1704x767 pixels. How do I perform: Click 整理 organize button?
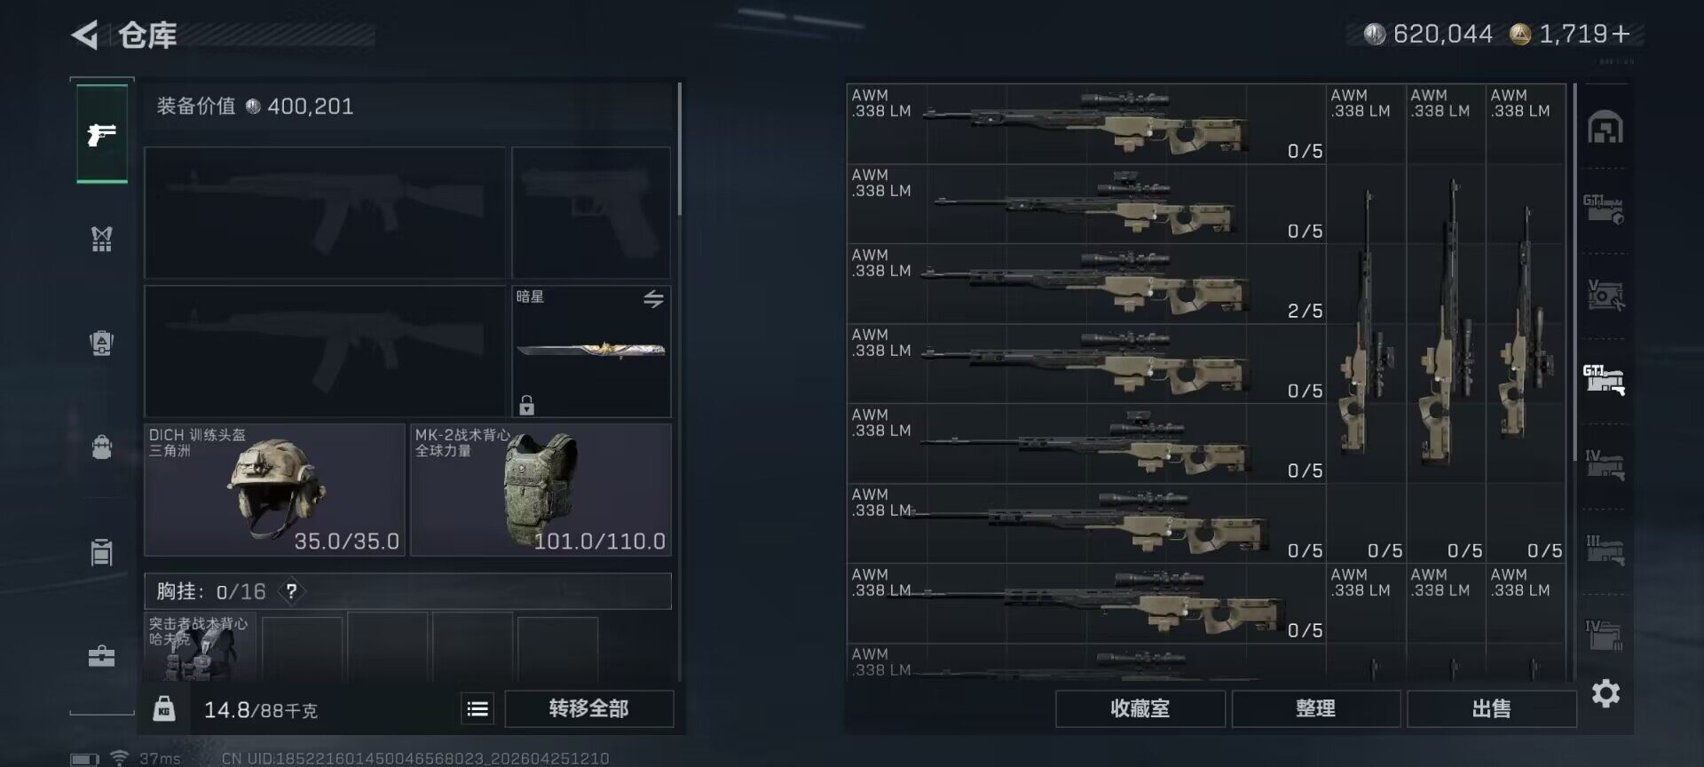1315,708
